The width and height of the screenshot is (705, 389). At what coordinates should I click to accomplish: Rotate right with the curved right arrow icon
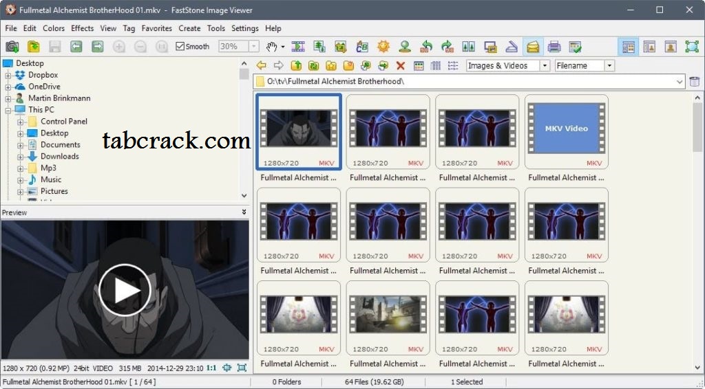tap(448, 46)
